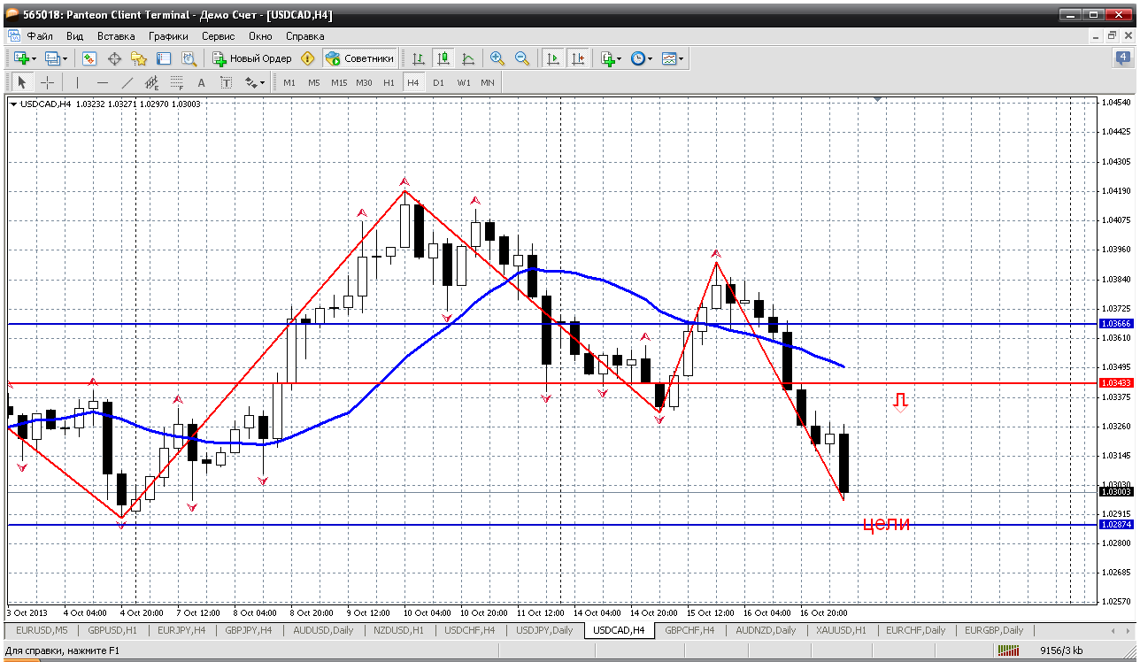Click the connection status bars indicator

click(x=1009, y=651)
